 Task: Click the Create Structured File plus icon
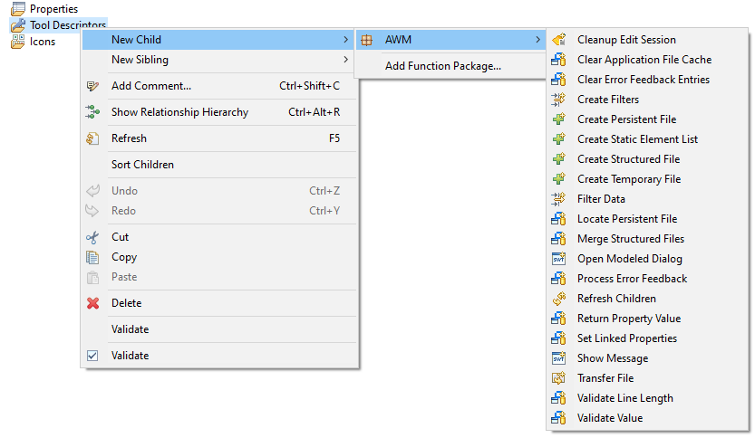(558, 159)
